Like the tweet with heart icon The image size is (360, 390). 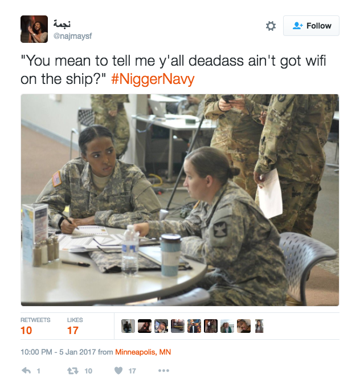tap(118, 371)
